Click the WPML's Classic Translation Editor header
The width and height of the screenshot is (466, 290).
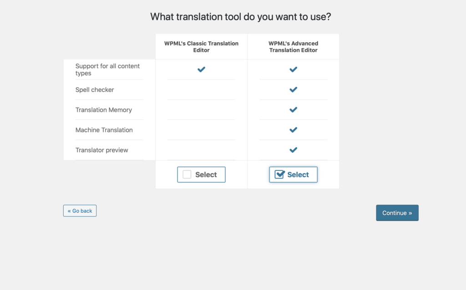click(201, 47)
